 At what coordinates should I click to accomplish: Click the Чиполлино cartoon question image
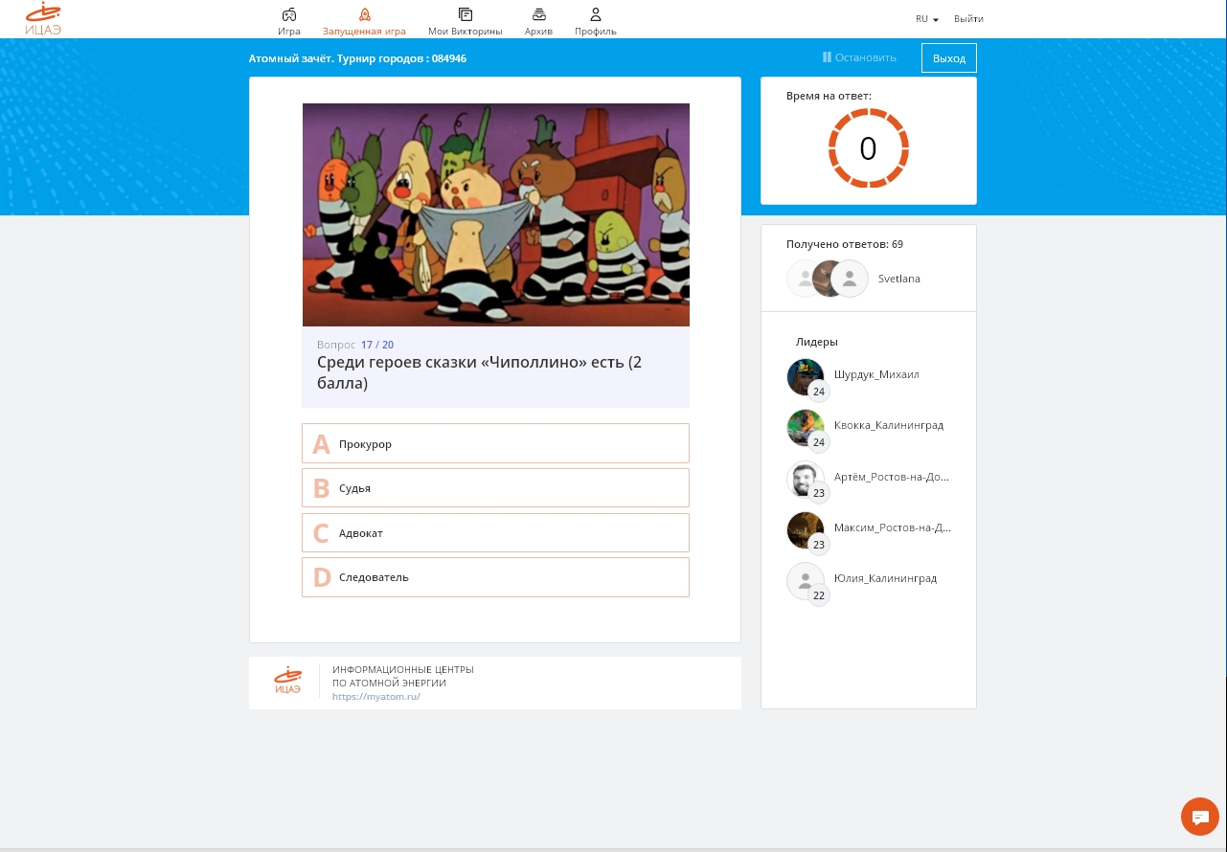496,215
